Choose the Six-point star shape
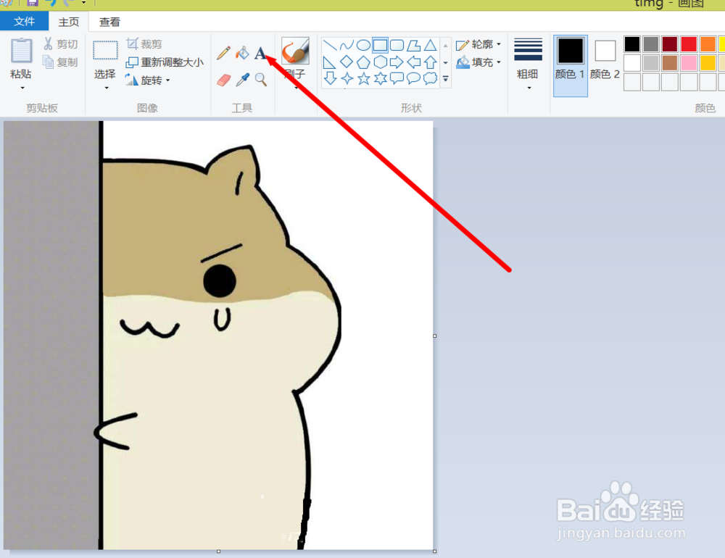 point(380,78)
